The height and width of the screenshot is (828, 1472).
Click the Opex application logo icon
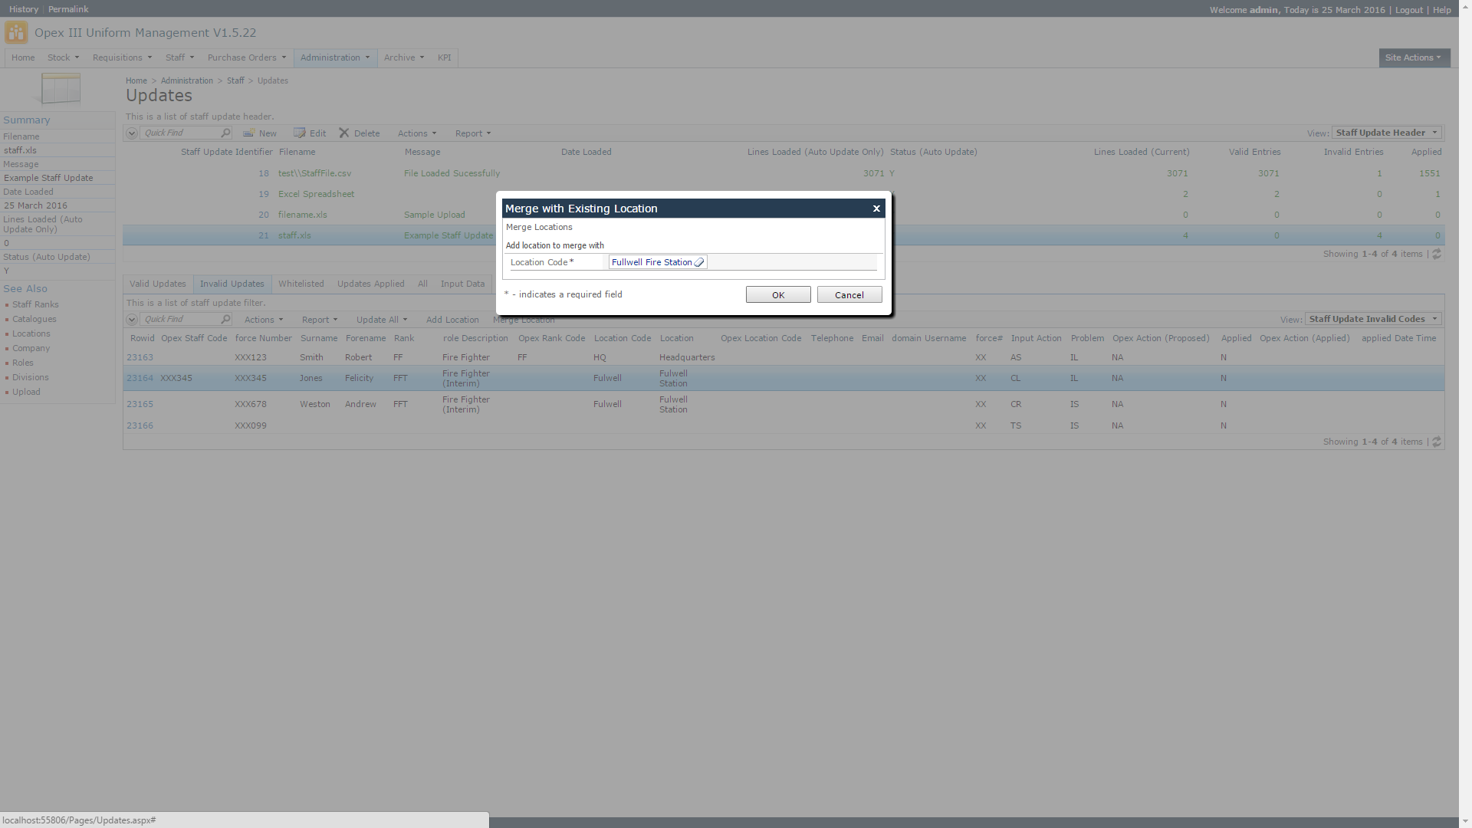pyautogui.click(x=15, y=33)
